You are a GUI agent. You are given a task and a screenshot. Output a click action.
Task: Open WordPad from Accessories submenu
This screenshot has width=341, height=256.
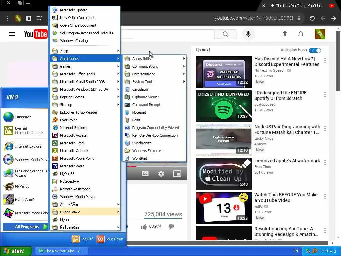coord(154,158)
